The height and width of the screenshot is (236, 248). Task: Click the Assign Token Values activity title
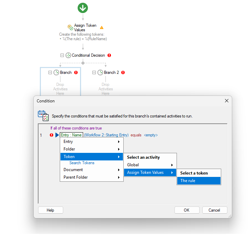(x=85, y=28)
